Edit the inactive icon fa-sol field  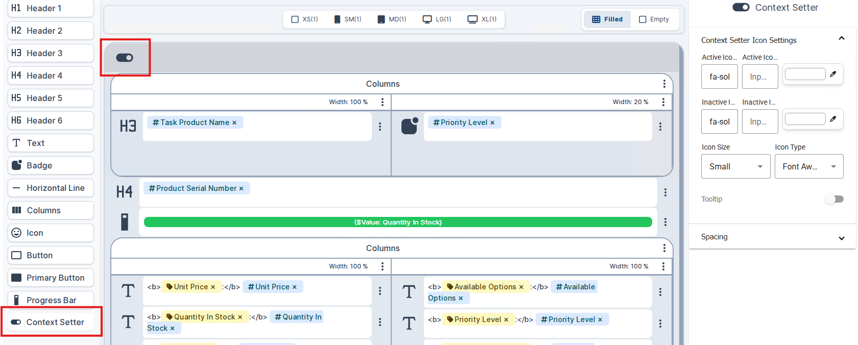coord(720,121)
